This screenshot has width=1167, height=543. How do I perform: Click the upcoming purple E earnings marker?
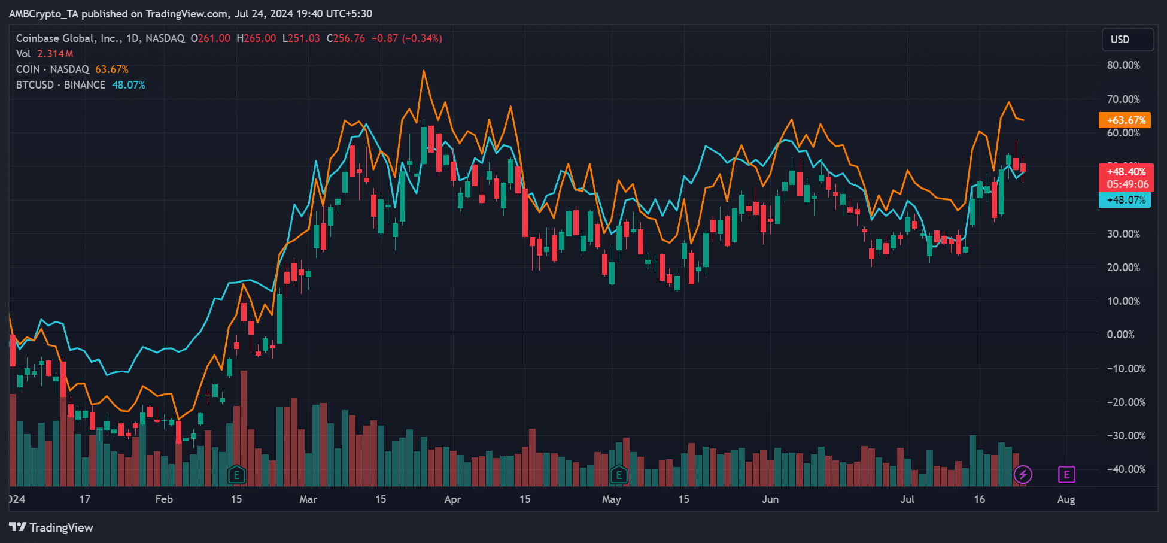coord(1066,475)
